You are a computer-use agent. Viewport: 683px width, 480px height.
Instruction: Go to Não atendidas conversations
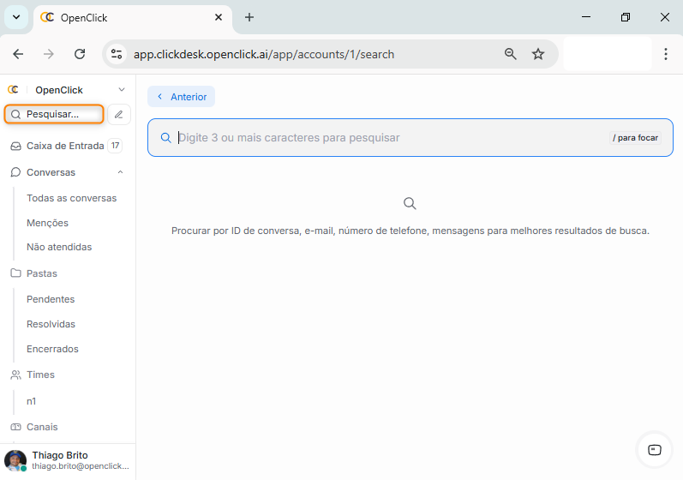pyautogui.click(x=59, y=247)
